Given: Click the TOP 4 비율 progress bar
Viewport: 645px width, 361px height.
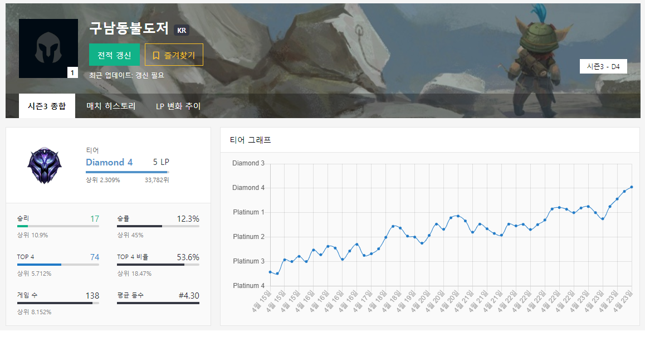Looking at the screenshot, I should (158, 265).
